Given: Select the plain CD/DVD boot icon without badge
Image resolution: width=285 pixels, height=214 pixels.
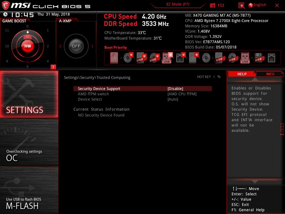Looking at the screenshot, I should pos(206,58).
